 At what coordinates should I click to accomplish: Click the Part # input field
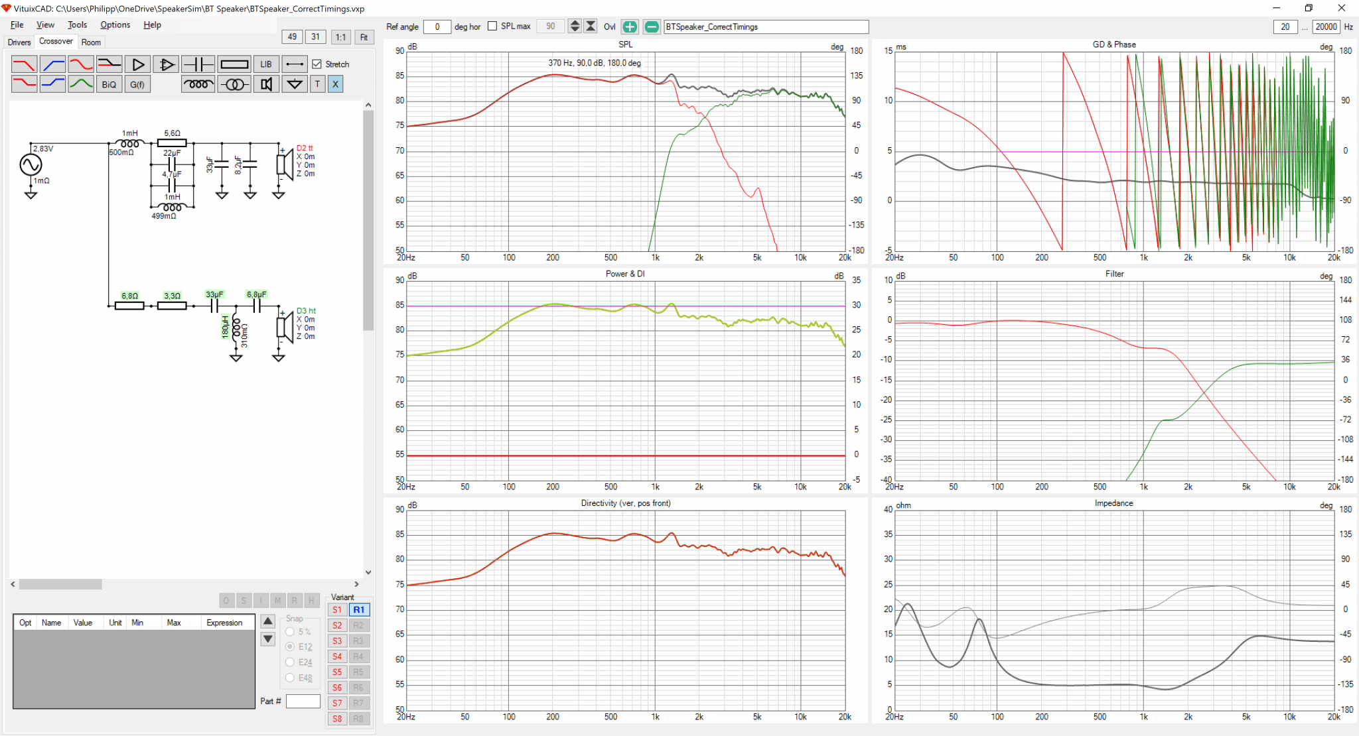pos(303,701)
